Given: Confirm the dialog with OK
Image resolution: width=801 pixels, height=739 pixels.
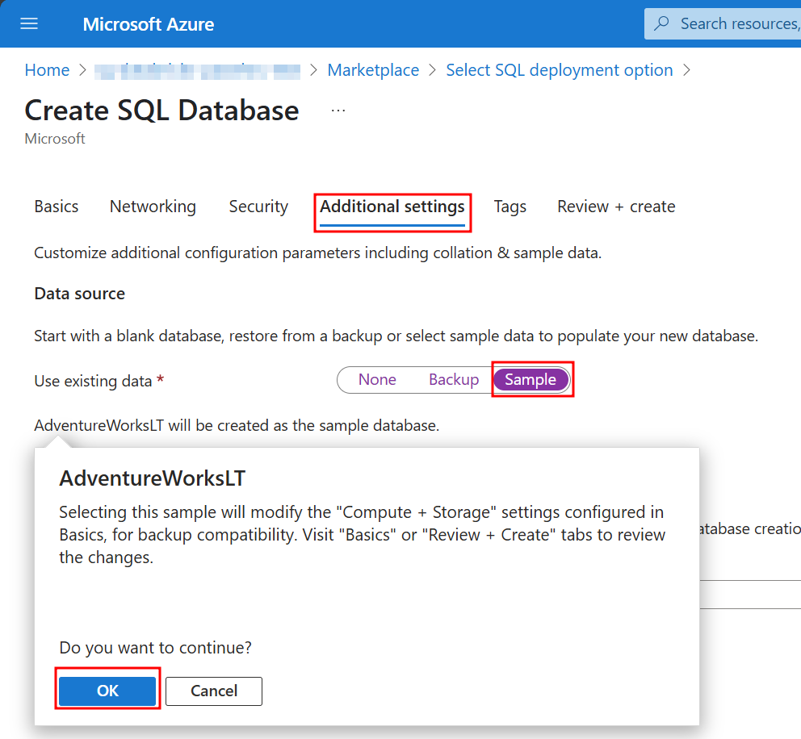Looking at the screenshot, I should click(107, 691).
